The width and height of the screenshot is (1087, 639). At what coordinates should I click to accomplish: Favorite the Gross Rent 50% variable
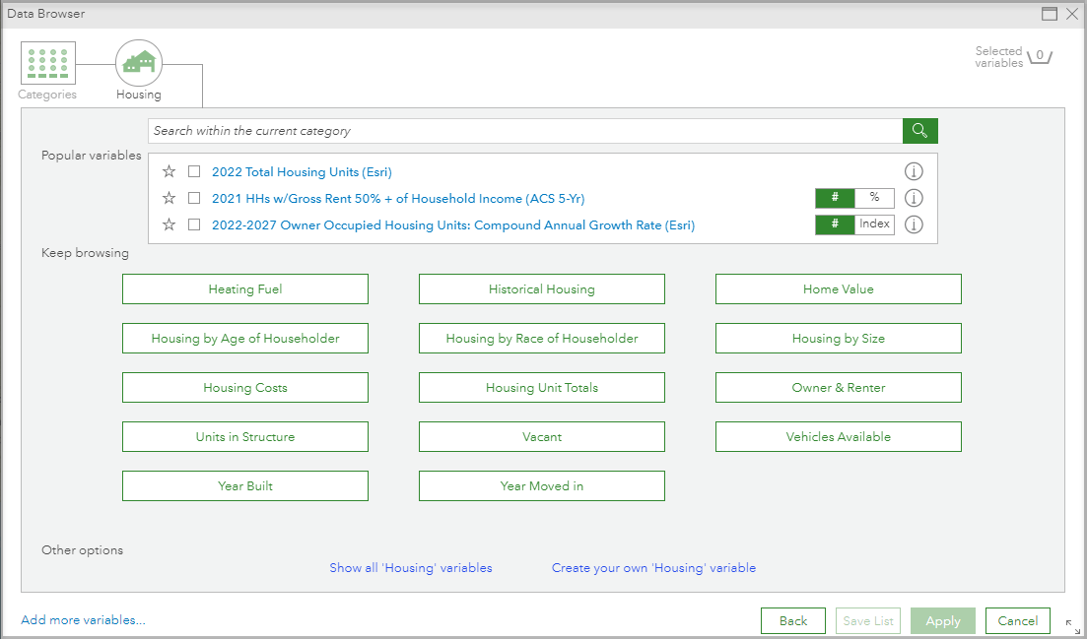[x=169, y=198]
